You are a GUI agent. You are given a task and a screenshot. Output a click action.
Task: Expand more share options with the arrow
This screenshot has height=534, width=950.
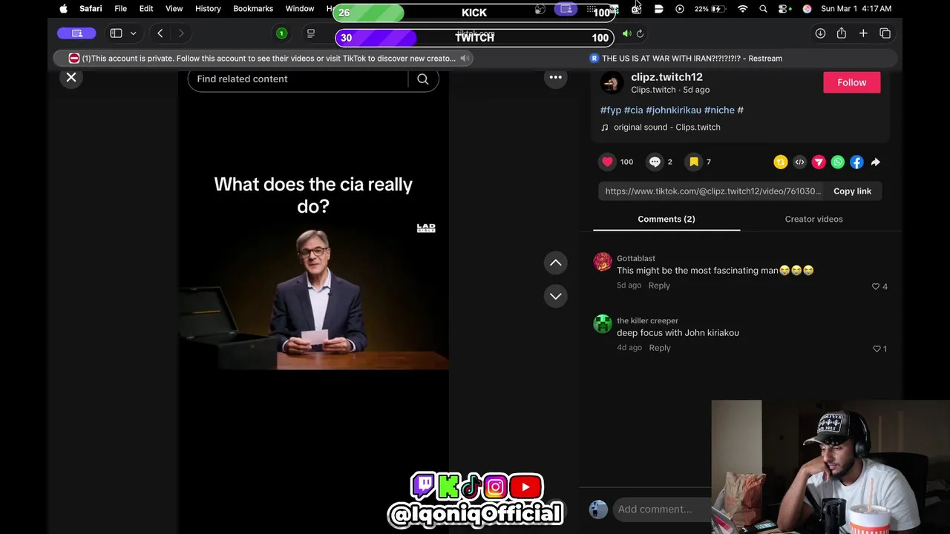tap(876, 162)
